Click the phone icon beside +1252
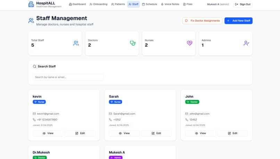Image resolution: width=280 pixels, height=159 pixels. pos(110,119)
